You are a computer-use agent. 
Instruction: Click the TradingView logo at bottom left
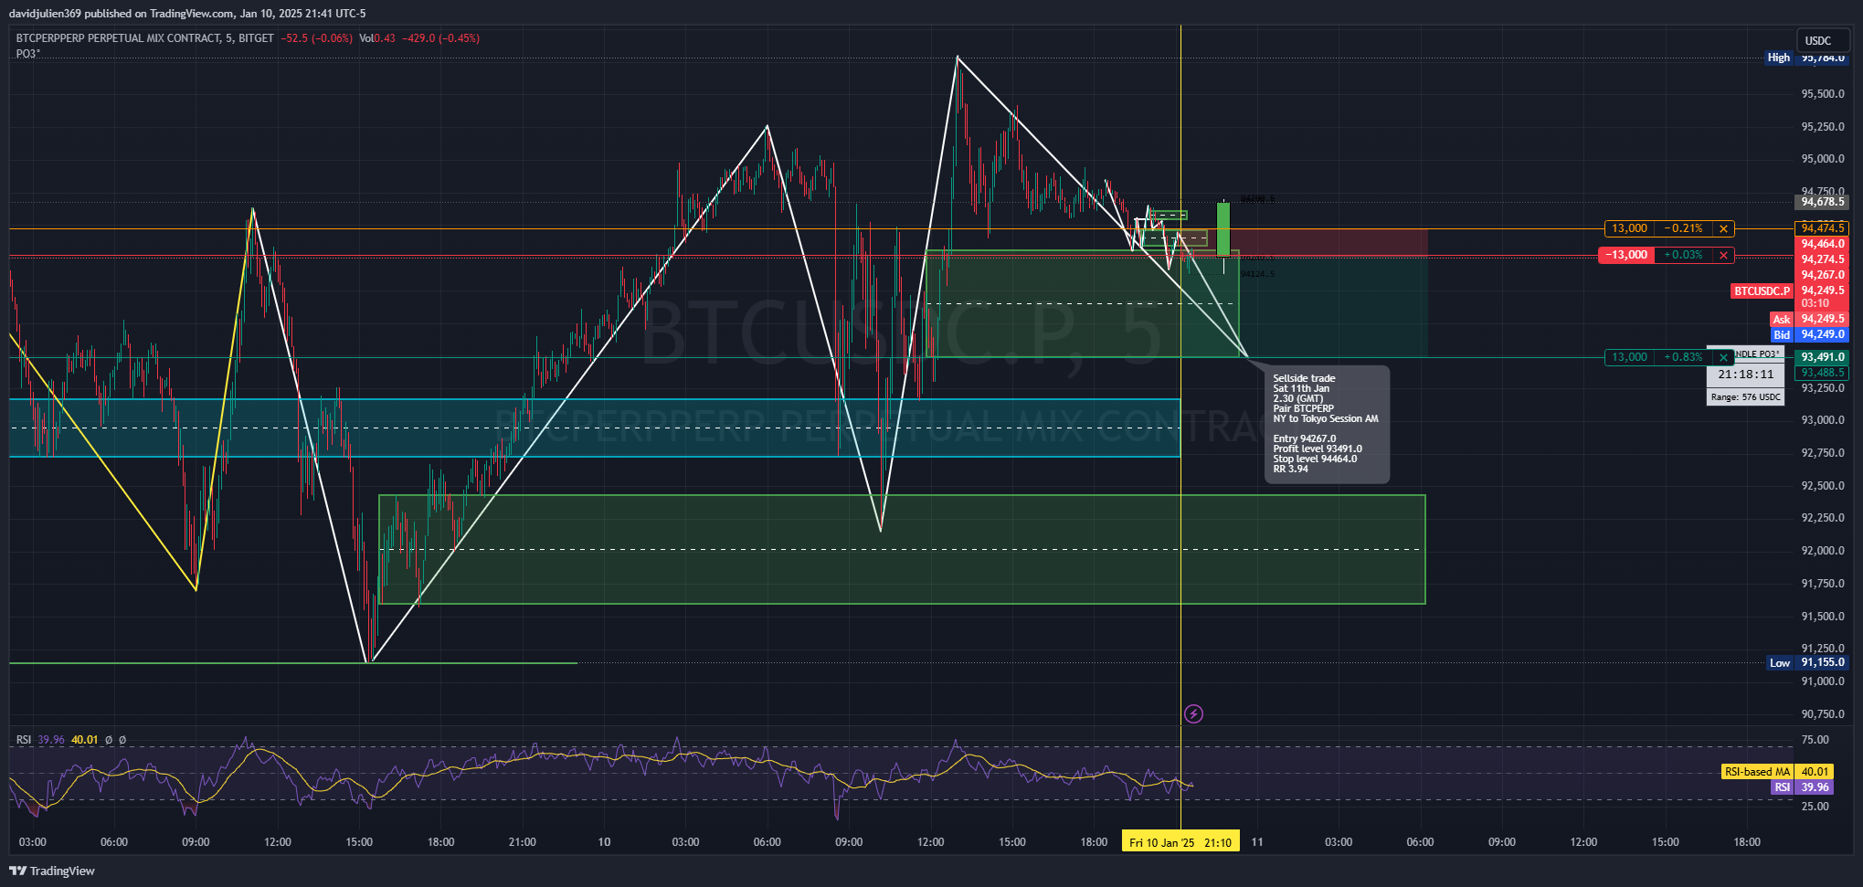tap(53, 871)
